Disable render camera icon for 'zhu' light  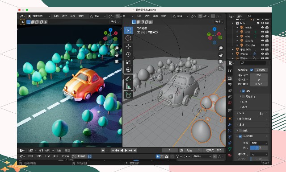[267, 45]
